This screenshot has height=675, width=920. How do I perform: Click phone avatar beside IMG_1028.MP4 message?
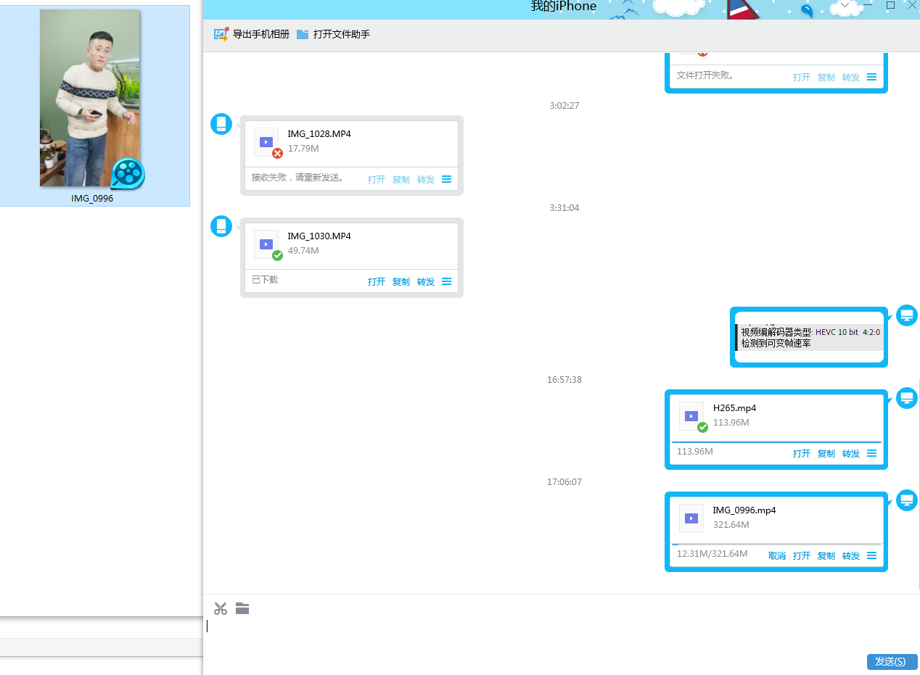(221, 124)
